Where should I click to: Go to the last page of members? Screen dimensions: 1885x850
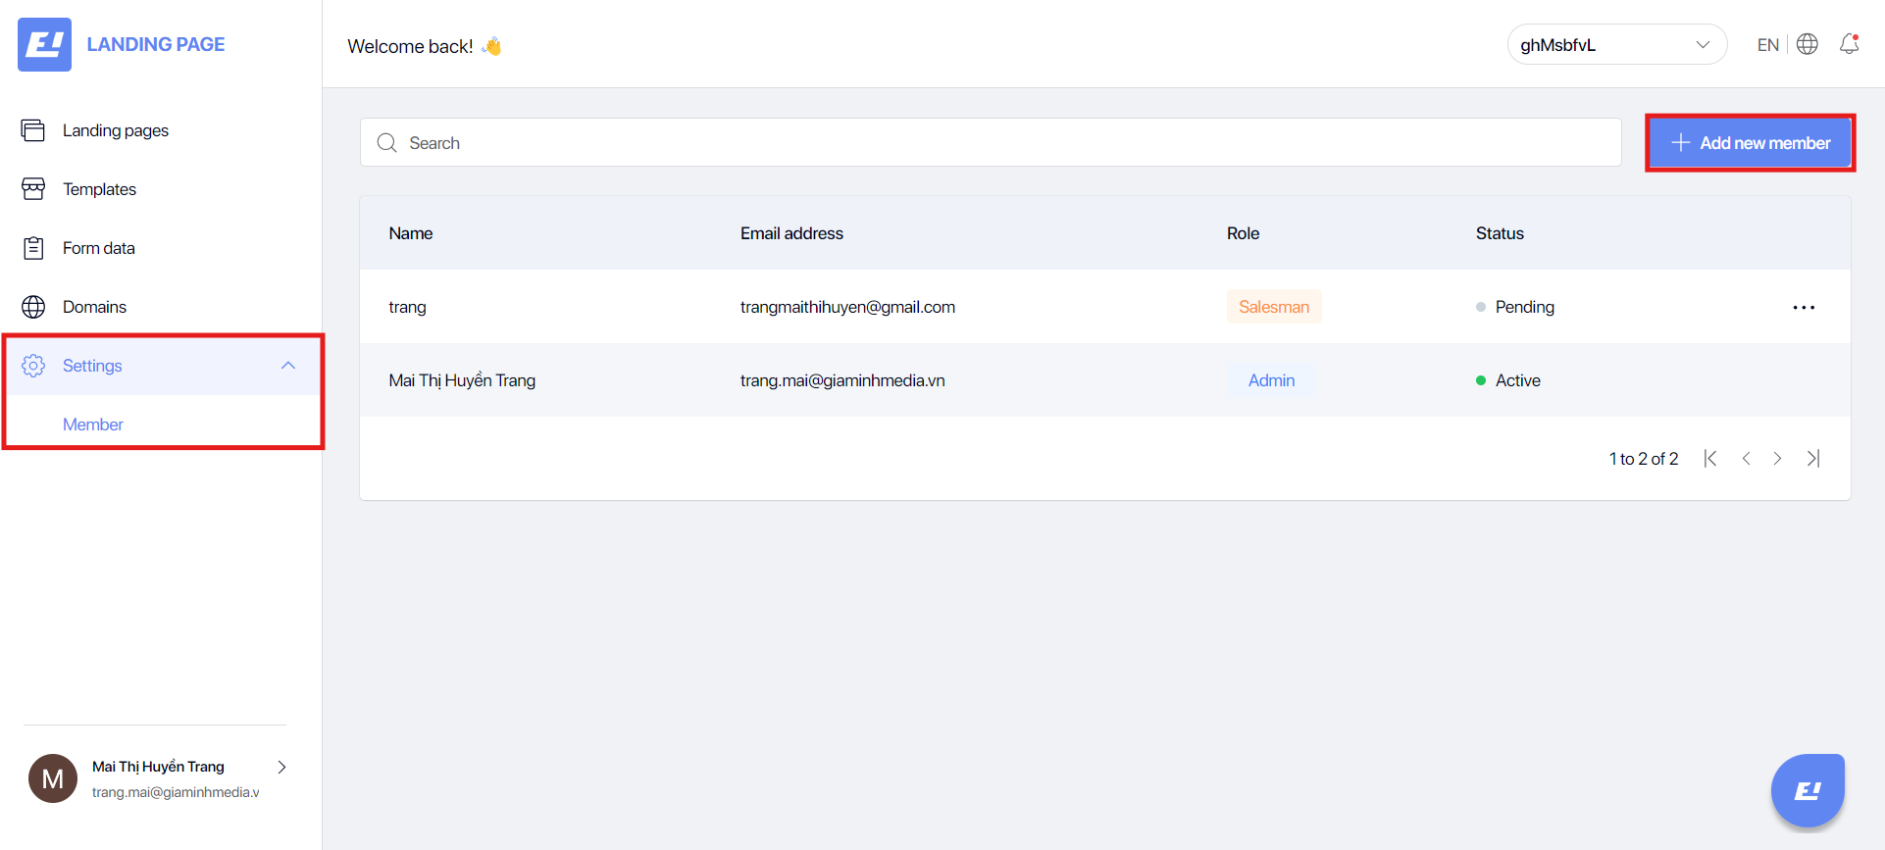pos(1813,458)
